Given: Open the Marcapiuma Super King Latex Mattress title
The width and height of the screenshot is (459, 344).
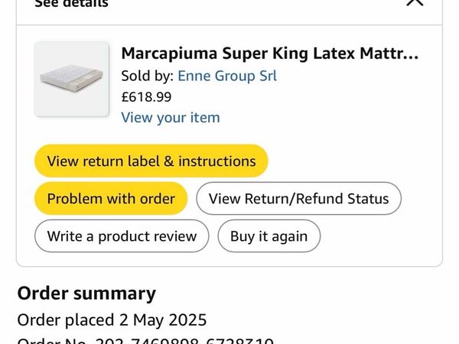Looking at the screenshot, I should tap(270, 54).
